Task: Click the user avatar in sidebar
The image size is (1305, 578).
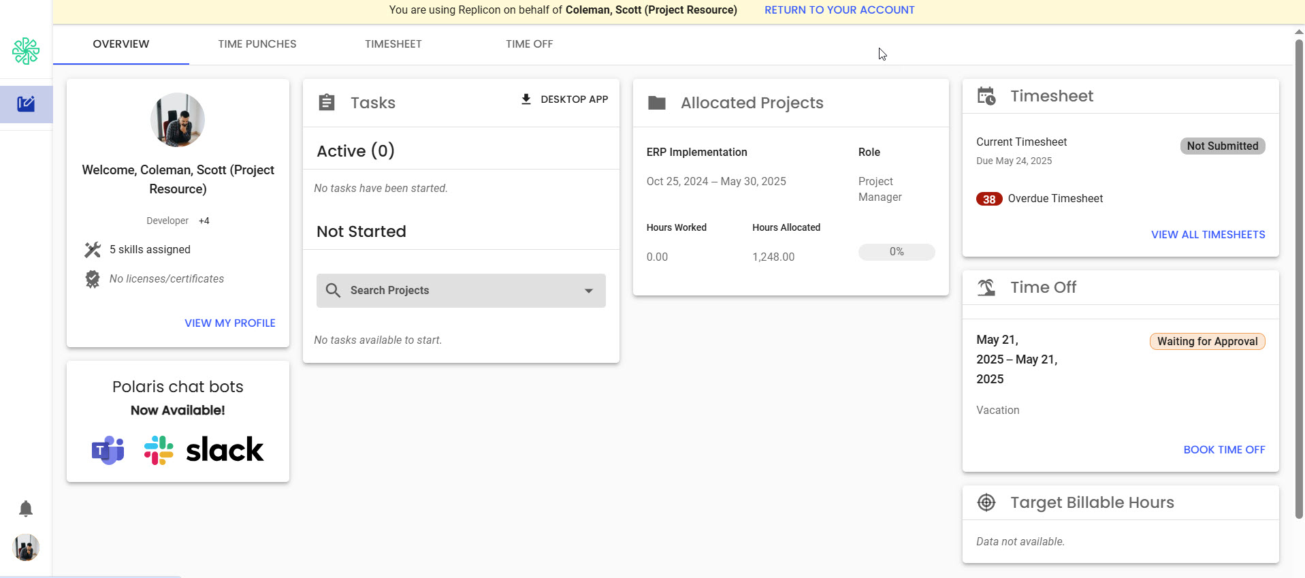Action: (x=26, y=547)
